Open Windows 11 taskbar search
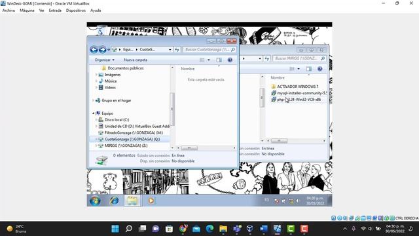This screenshot has width=419, height=236. [129, 229]
